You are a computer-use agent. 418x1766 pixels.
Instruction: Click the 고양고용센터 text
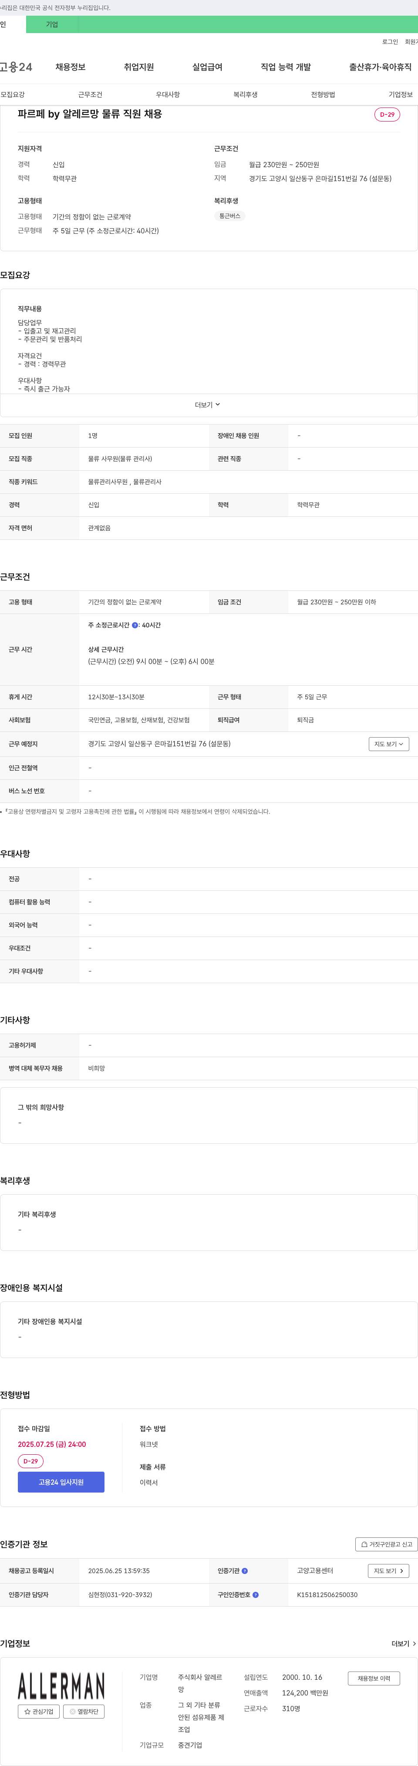coord(315,1571)
